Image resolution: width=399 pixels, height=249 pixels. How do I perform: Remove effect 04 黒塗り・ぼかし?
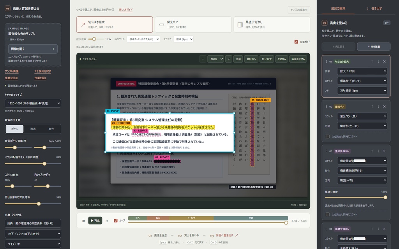(x=385, y=229)
